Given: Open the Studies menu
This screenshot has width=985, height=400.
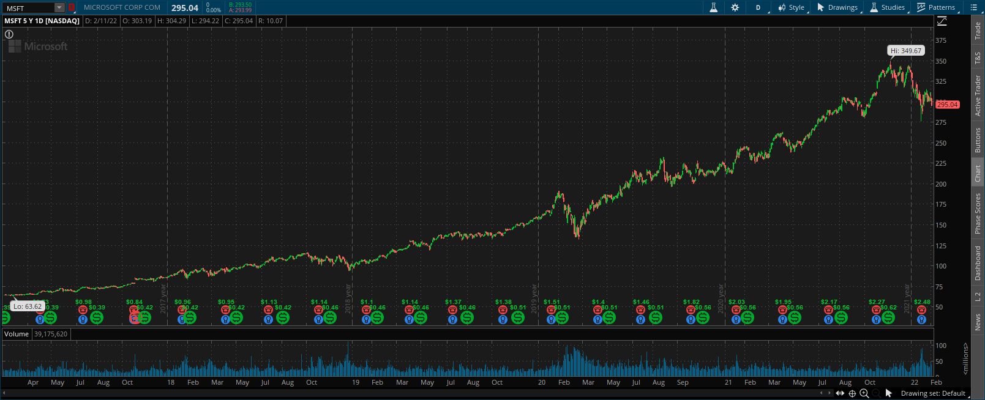Looking at the screenshot, I should pos(888,7).
